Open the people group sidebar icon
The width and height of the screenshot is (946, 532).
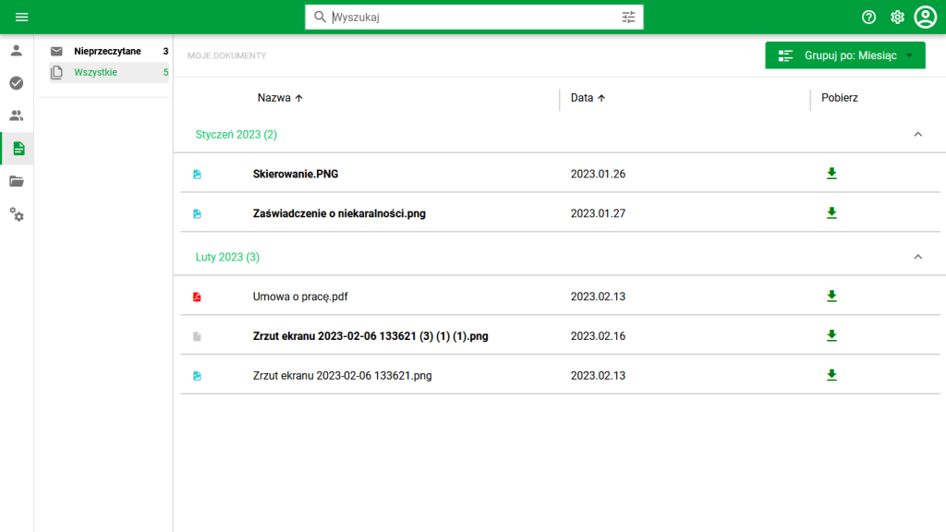coord(17,115)
